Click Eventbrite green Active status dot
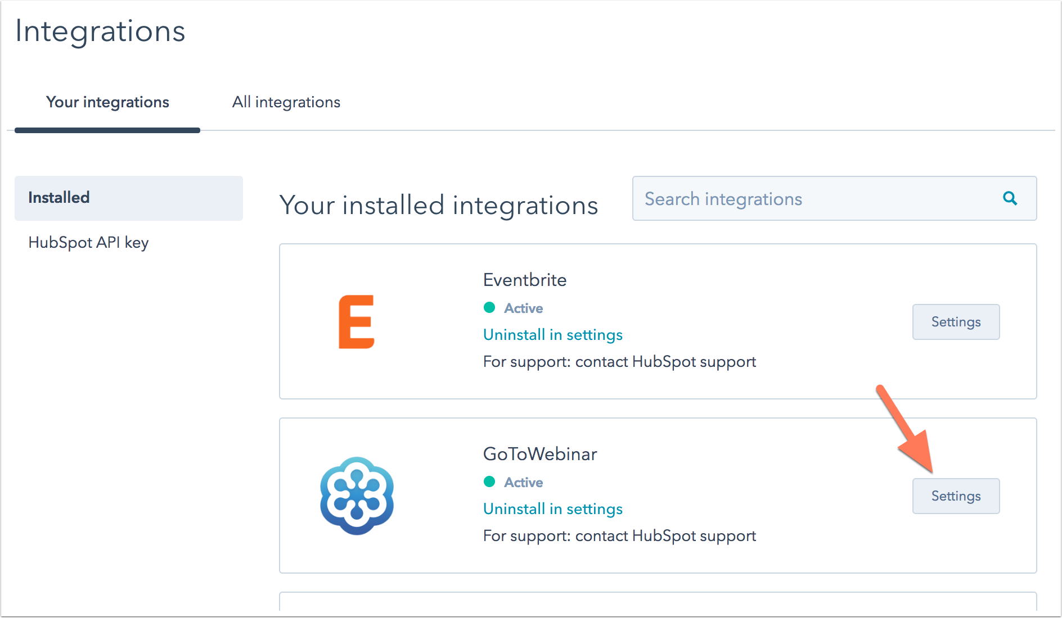This screenshot has width=1062, height=618. (489, 307)
